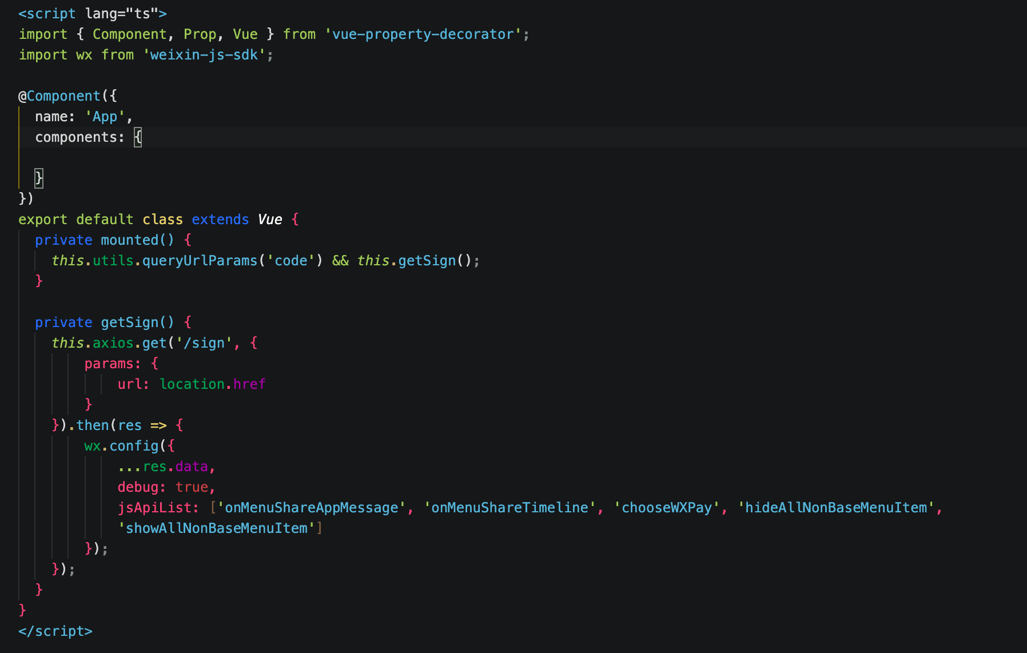Screen dimensions: 1027x653
Task: Click the queryUrlParams method call
Action: 200,261
